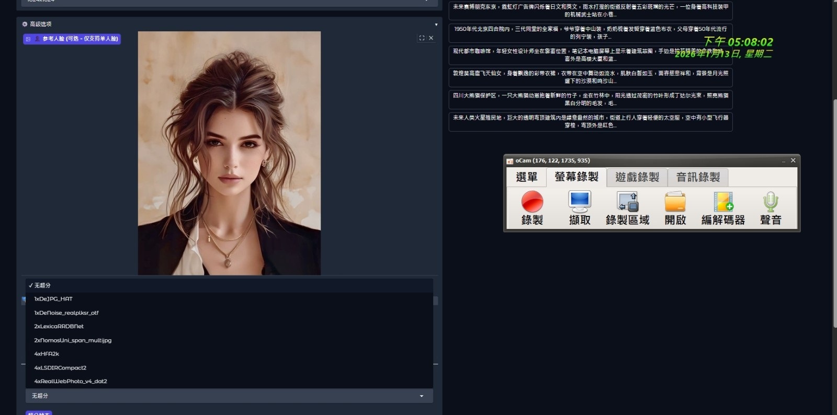Viewport: 837px width, 415px height.
Task: Expand reference face image to fullscreen
Action: pyautogui.click(x=422, y=38)
